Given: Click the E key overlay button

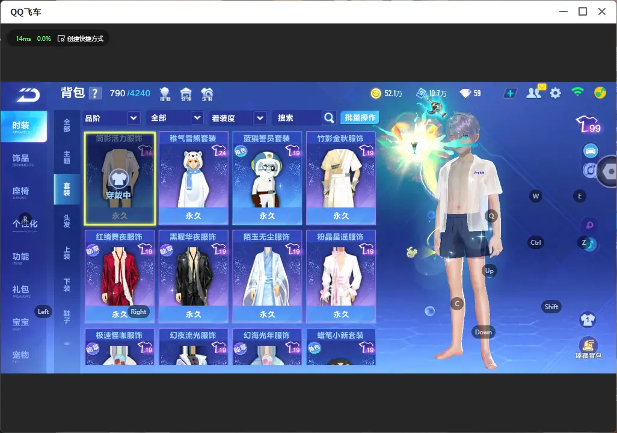Looking at the screenshot, I should pyautogui.click(x=580, y=196).
